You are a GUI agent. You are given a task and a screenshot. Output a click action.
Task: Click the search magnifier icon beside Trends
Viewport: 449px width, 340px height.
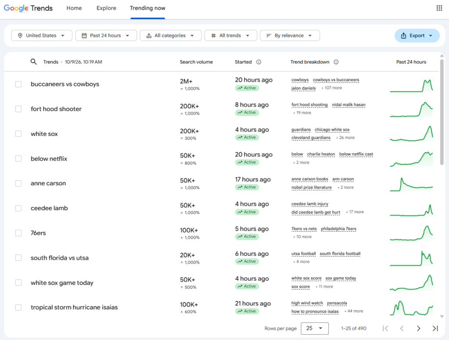point(33,62)
